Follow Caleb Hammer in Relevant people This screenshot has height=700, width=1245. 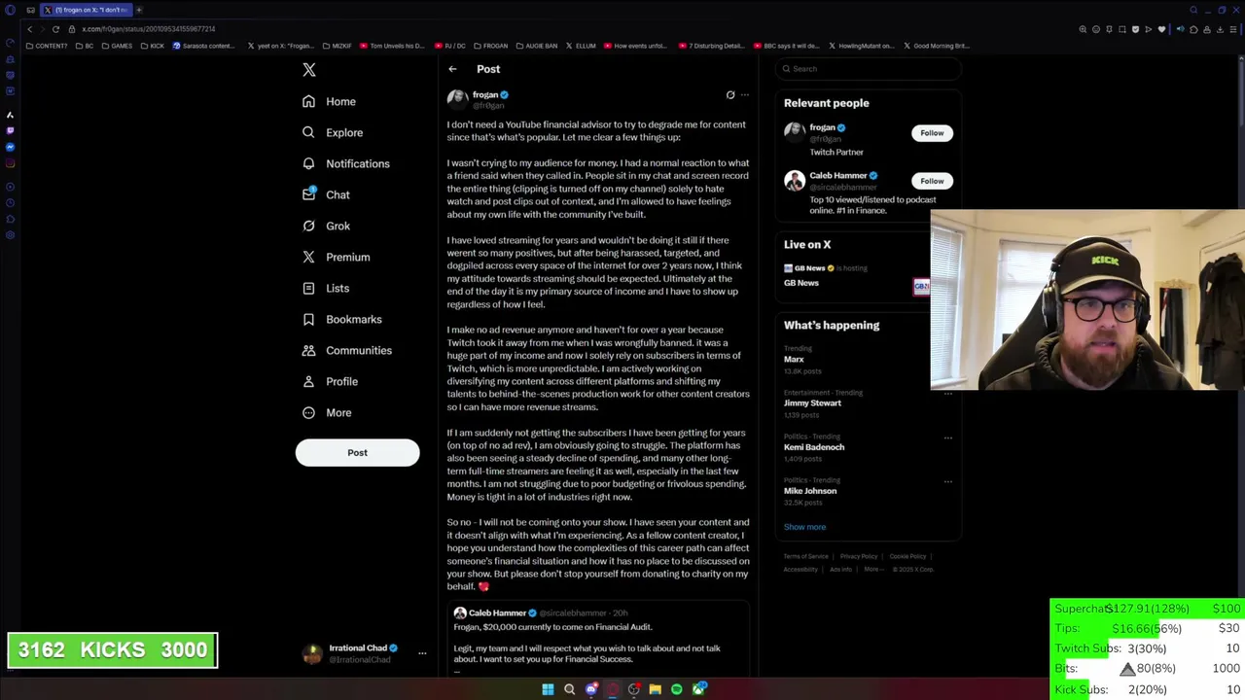click(932, 181)
